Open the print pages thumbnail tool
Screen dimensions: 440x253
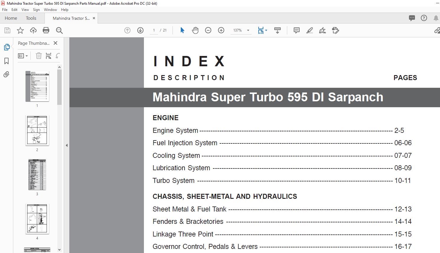point(49,56)
